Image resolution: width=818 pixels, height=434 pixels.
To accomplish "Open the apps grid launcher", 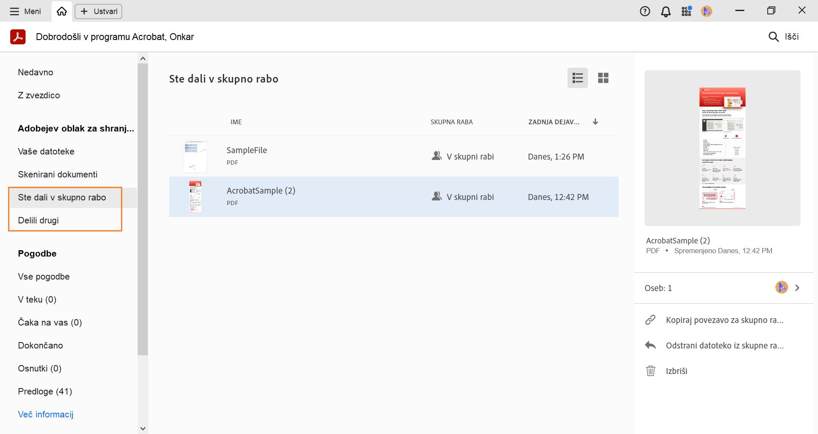I will click(686, 11).
